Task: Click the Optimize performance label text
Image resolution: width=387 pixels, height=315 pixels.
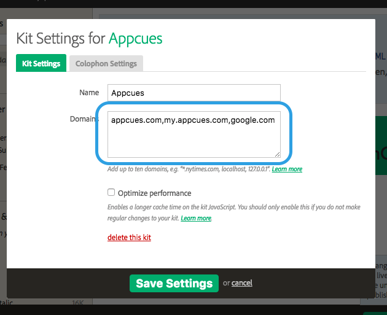Action: (155, 193)
